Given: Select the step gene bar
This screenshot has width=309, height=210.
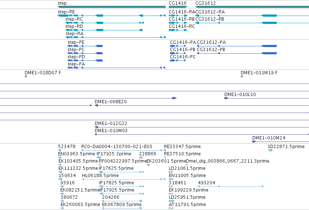Looking at the screenshot, I should point(111,7).
